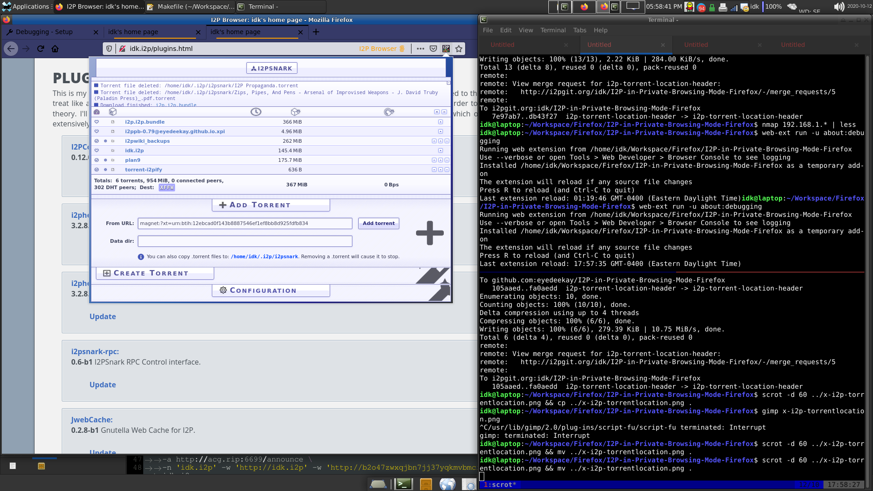Open the Terminal File menu
Image resolution: width=873 pixels, height=491 pixels.
click(487, 30)
